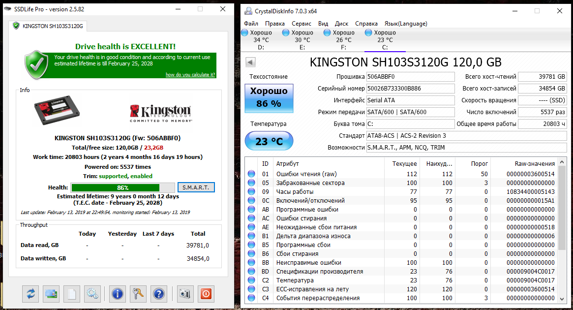The image size is (573, 310).
Task: Click the keys registration icon in SSDLife
Action: click(138, 294)
